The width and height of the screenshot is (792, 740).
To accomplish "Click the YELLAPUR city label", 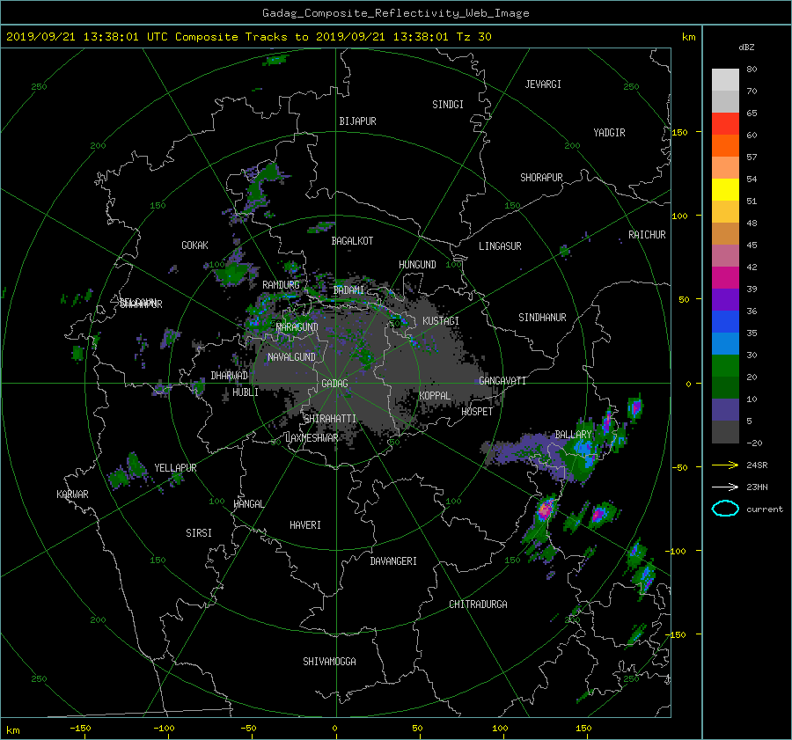I will click(x=175, y=468).
